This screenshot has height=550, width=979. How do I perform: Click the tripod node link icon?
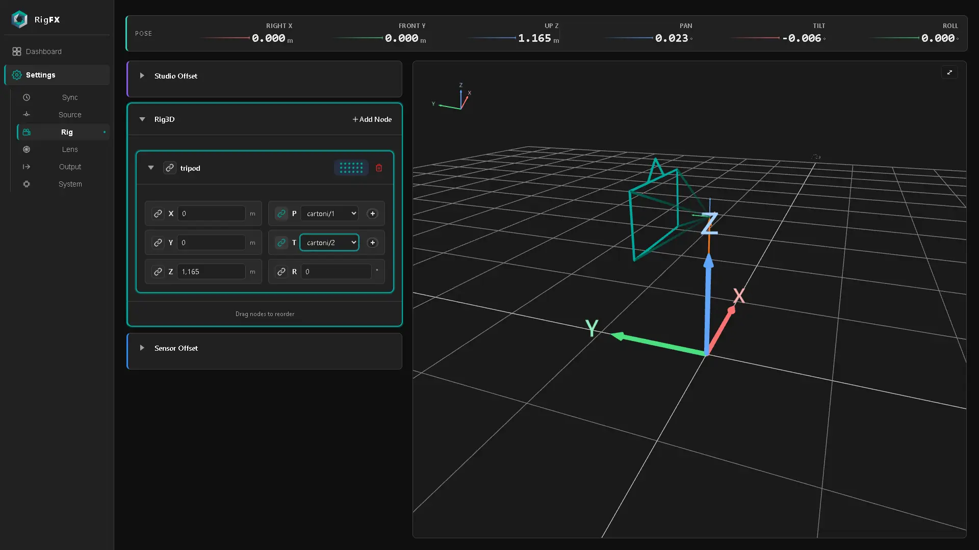coord(170,168)
